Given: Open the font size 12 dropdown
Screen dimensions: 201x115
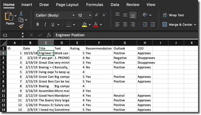Looking at the screenshot, I should [84, 15].
